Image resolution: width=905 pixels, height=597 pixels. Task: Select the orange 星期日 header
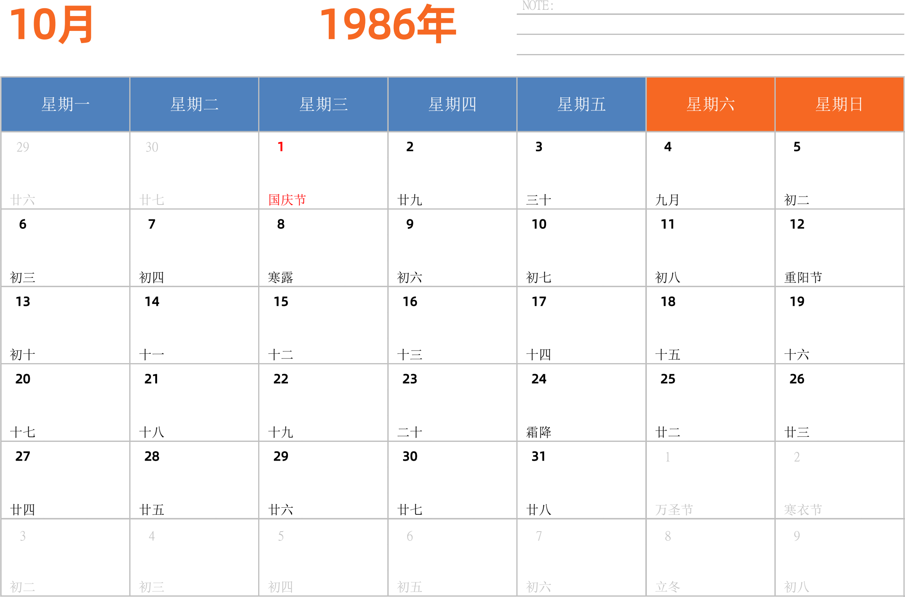(840, 104)
